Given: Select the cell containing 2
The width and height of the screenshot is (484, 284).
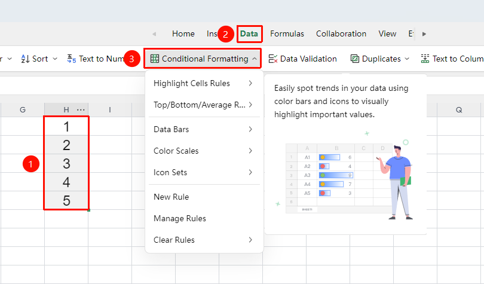Looking at the screenshot, I should tap(66, 145).
